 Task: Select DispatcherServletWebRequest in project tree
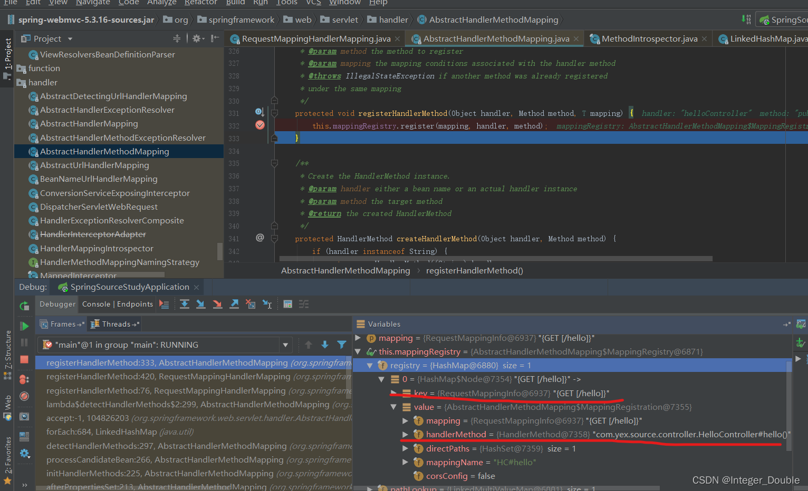click(99, 207)
